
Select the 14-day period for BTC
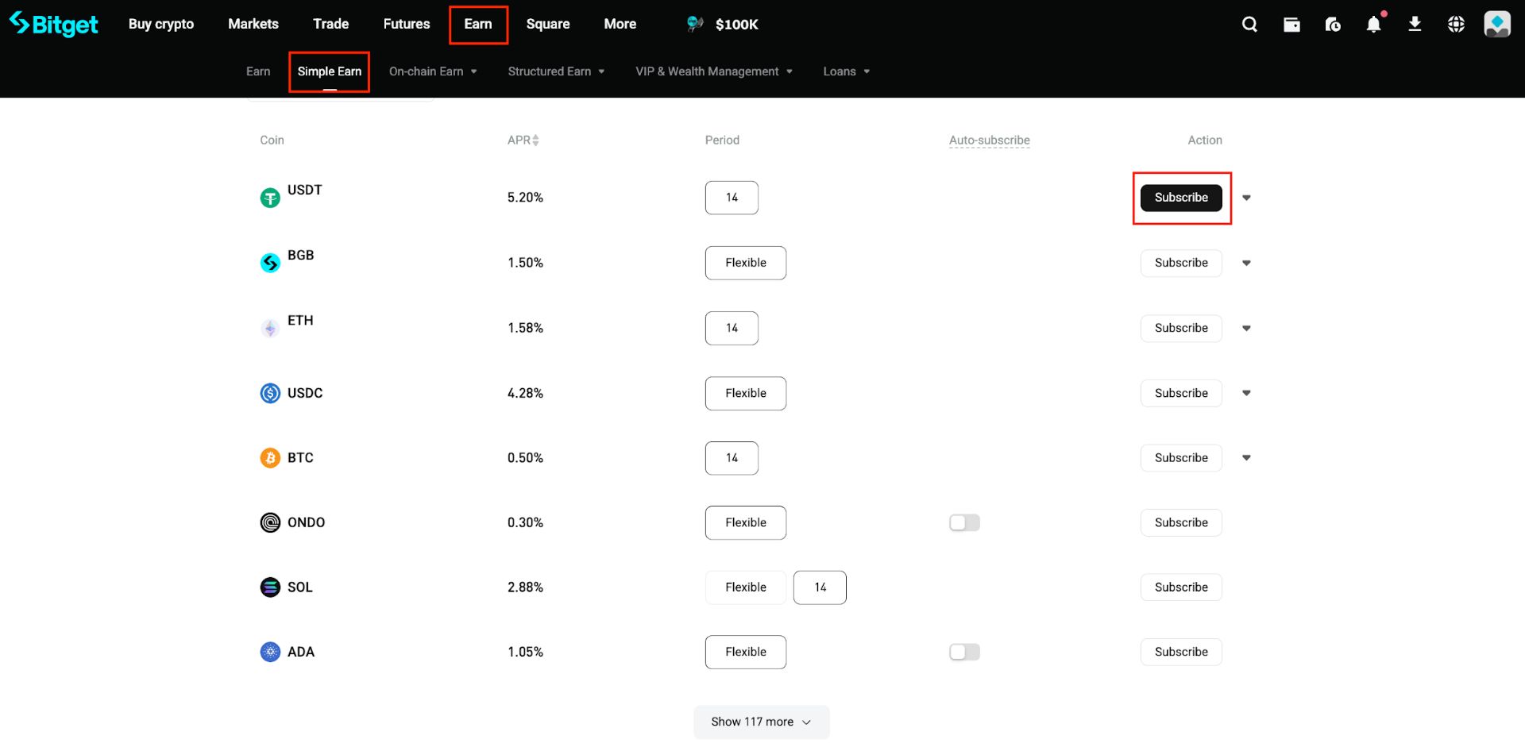pos(732,458)
